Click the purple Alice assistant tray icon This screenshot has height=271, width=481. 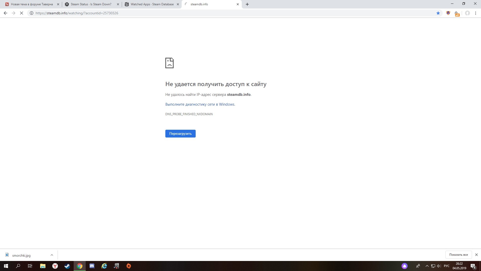point(404,266)
